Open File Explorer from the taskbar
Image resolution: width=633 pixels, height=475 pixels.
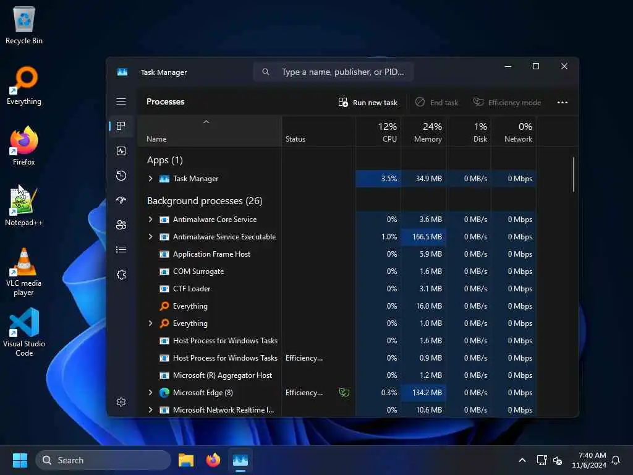pos(186,460)
